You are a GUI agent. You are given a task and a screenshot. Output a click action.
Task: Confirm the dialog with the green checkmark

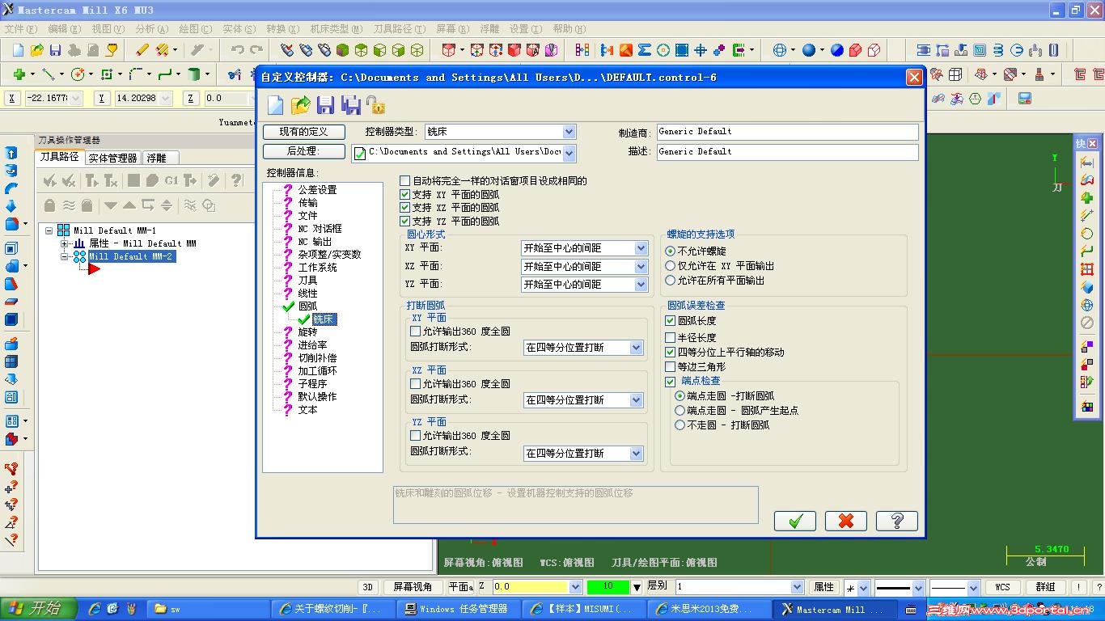coord(795,521)
